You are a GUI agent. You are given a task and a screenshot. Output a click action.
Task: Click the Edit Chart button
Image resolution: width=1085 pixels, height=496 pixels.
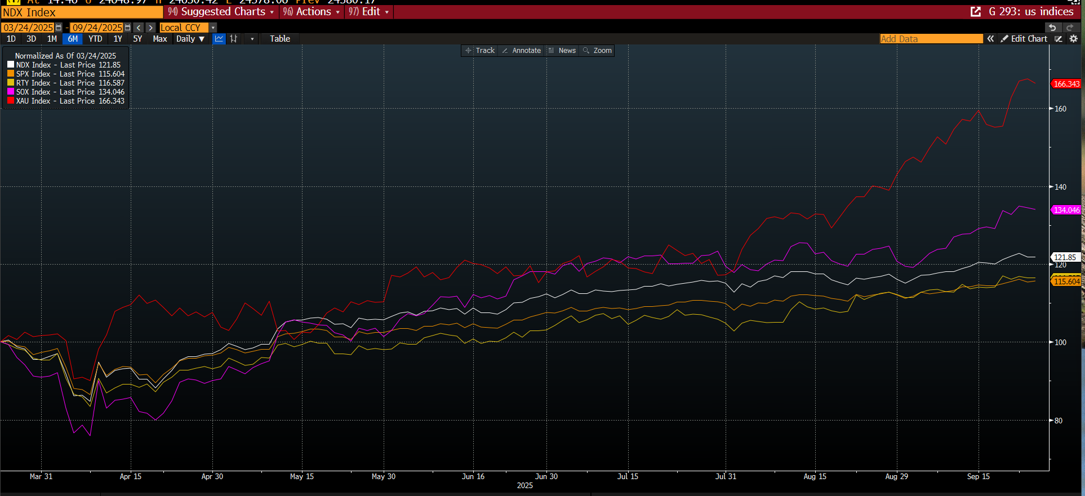[1024, 39]
